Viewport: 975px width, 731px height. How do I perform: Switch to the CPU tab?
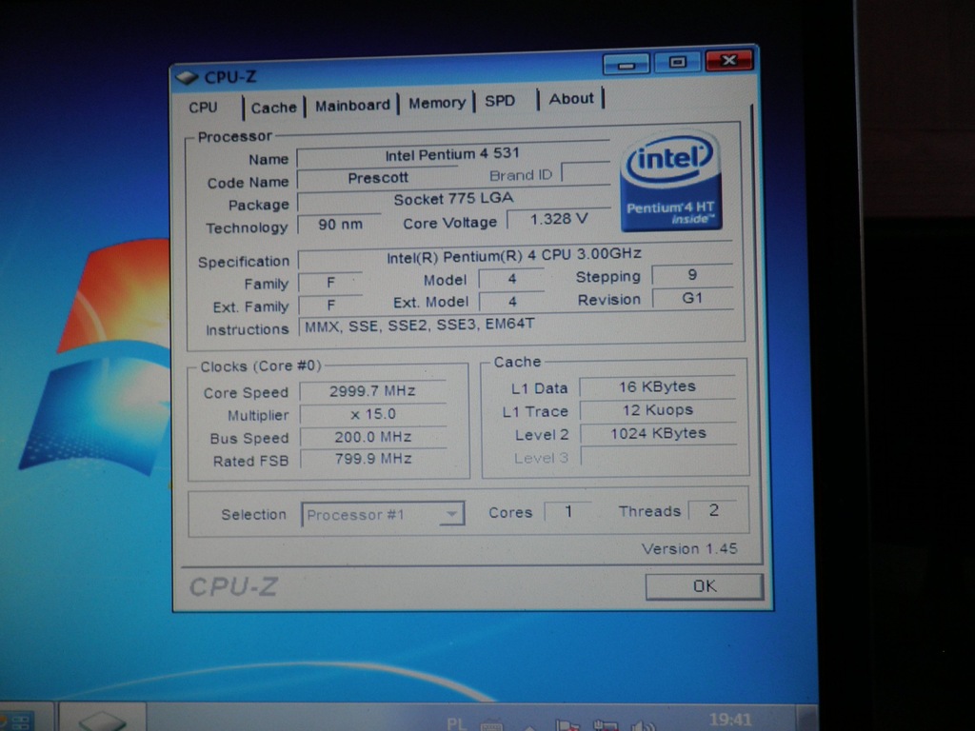204,108
